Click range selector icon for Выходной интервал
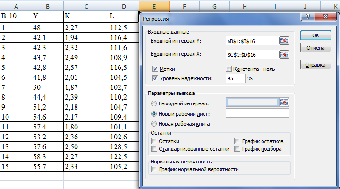The width and height of the screenshot is (340, 189). pos(284,102)
